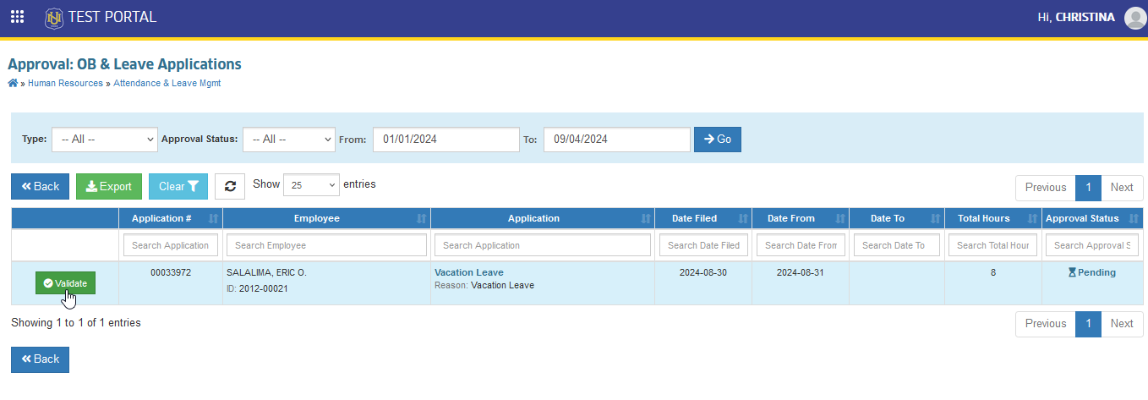This screenshot has height=400, width=1148.
Task: Go to home via breadcrumb house icon
Action: click(x=13, y=83)
